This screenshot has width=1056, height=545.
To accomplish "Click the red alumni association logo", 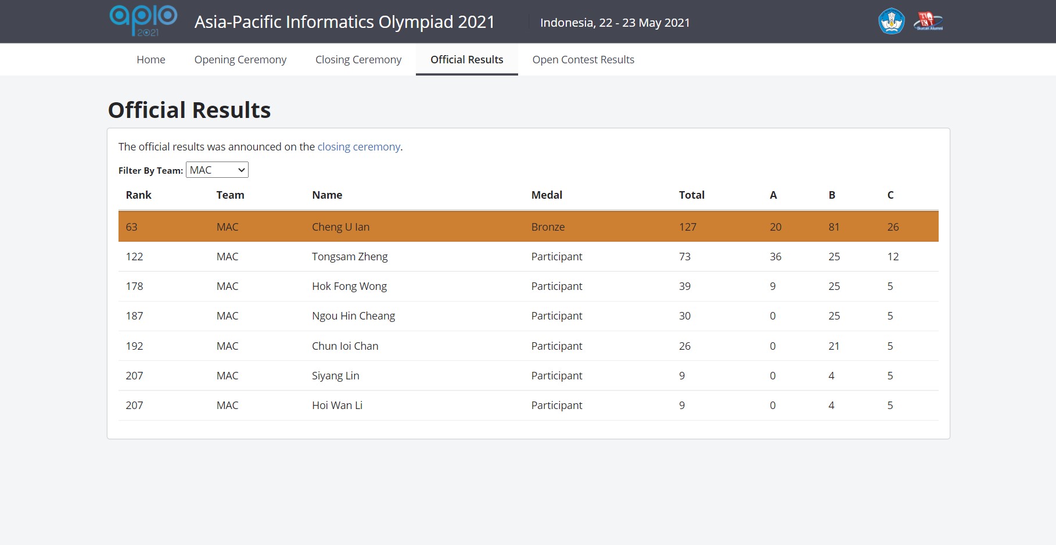I will (x=928, y=21).
